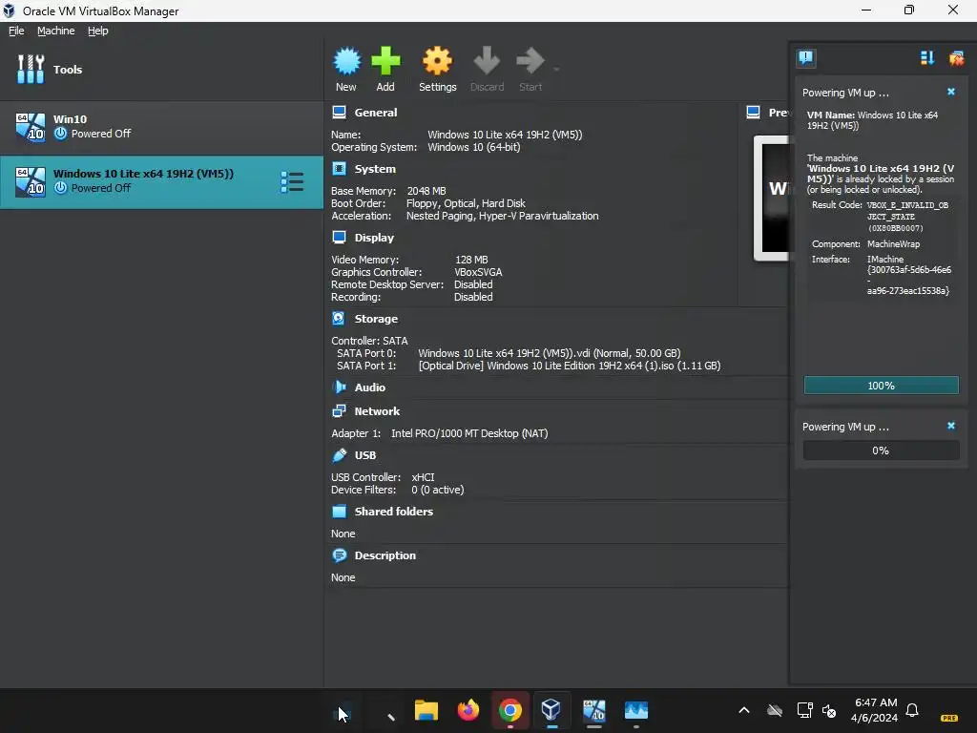977x733 pixels.
Task: Open the Machine menu
Action: click(55, 31)
